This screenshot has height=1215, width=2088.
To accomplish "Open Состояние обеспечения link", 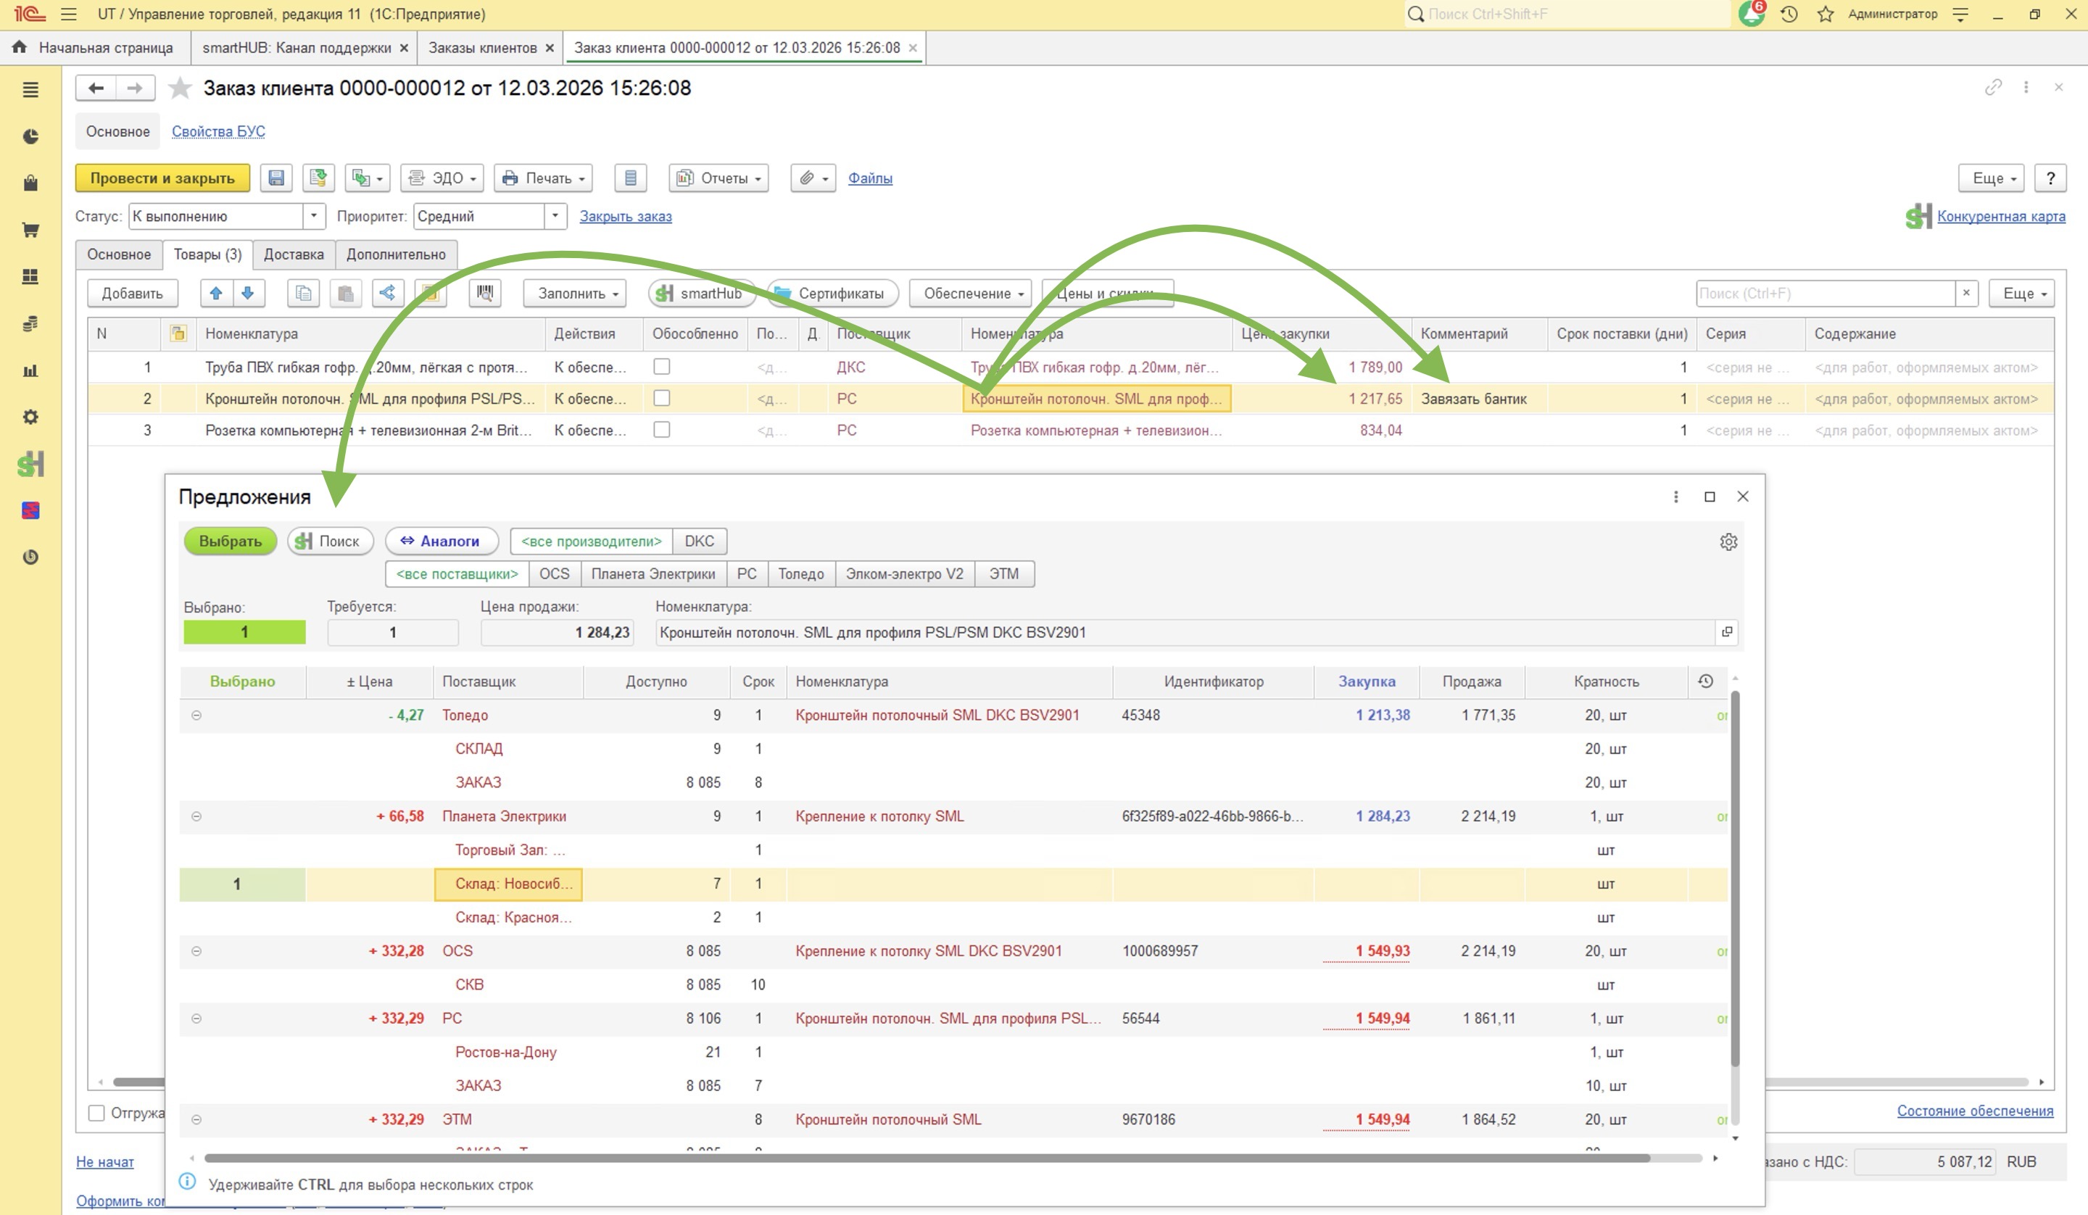I will pos(1974,1111).
